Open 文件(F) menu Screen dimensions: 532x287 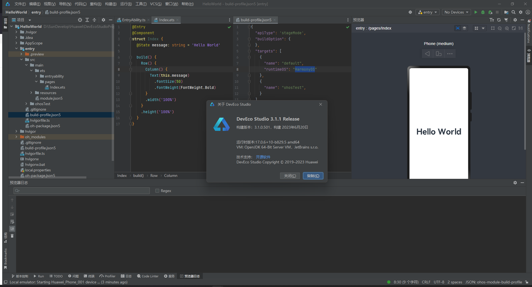pyautogui.click(x=20, y=4)
